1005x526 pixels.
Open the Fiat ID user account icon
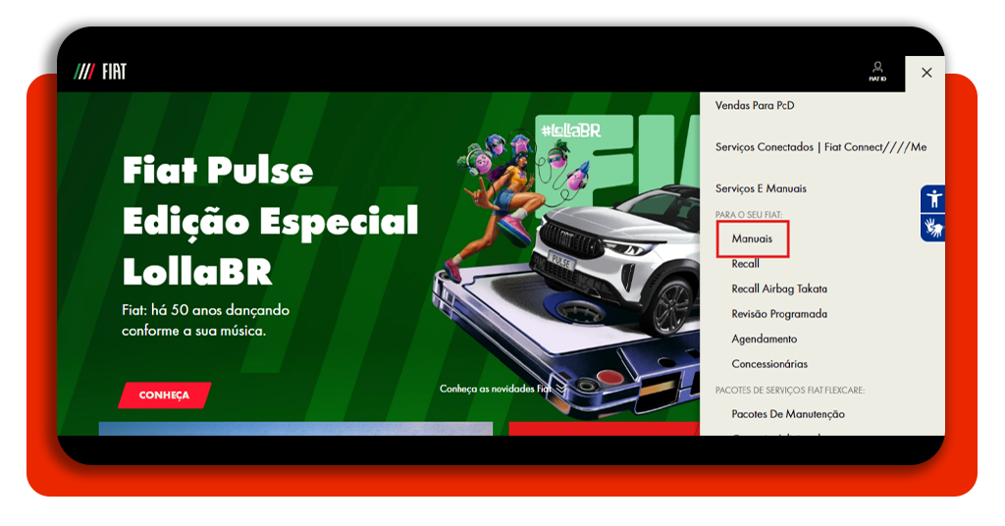(877, 71)
